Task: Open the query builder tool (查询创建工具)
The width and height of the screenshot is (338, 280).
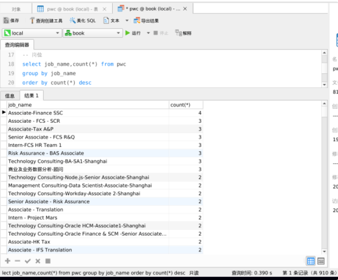Action: (32, 20)
